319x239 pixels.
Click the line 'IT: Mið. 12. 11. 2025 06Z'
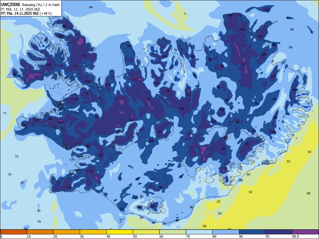20,9
